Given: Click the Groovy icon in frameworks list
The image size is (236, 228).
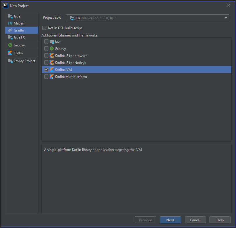Looking at the screenshot, I should pyautogui.click(x=52, y=48).
